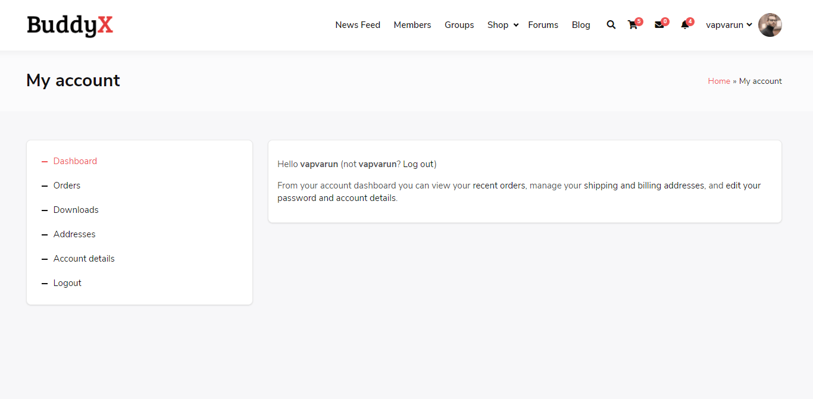813x399 pixels.
Task: Go to the Members page
Action: click(x=412, y=25)
